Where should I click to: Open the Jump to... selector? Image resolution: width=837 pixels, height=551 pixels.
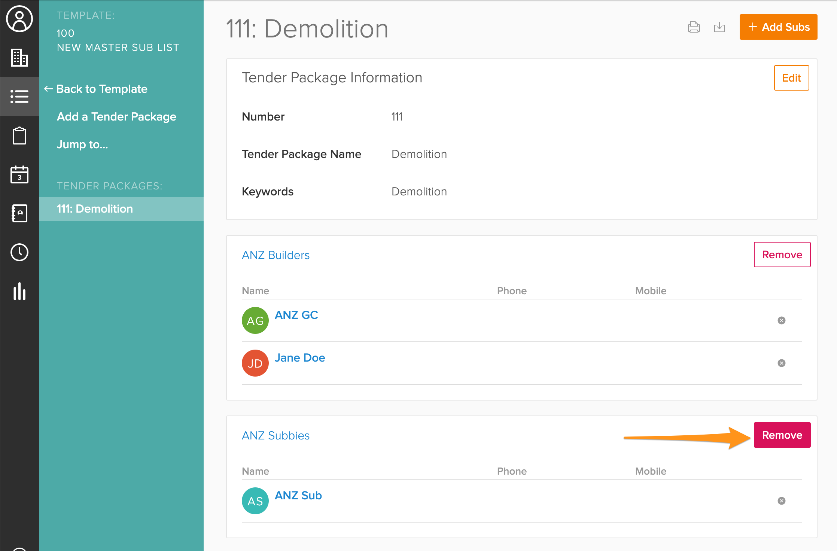82,144
